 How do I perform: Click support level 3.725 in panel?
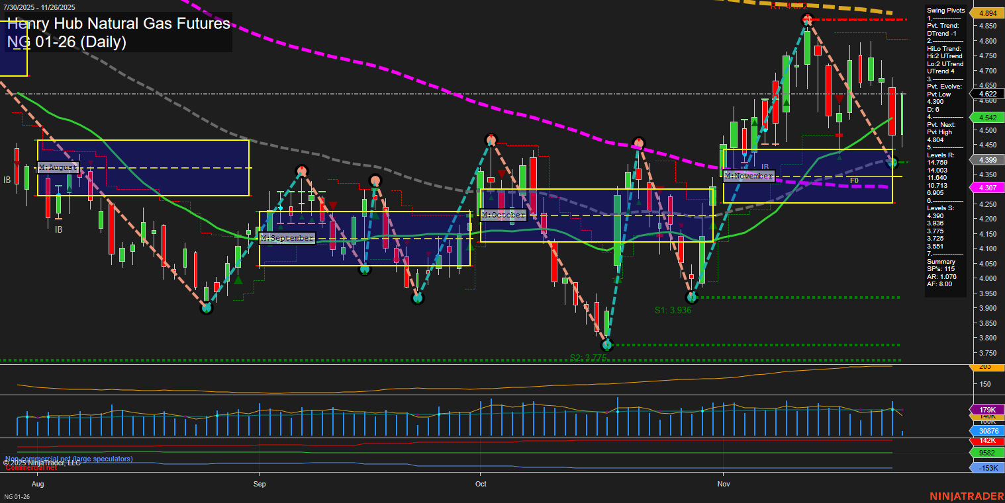pos(935,239)
